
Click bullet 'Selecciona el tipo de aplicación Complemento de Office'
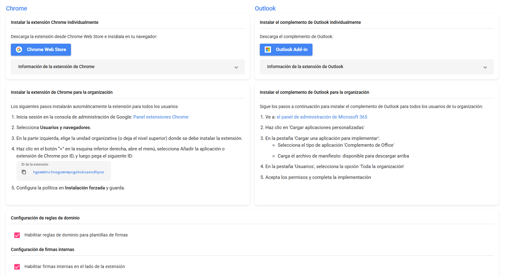336,145
